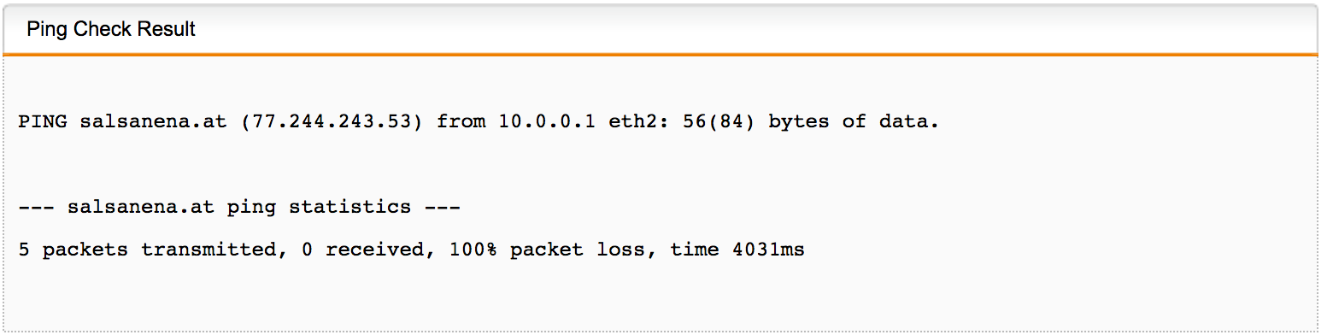The image size is (1333, 335).
Task: Click the IP address 77.244.243.53
Action: tap(332, 121)
